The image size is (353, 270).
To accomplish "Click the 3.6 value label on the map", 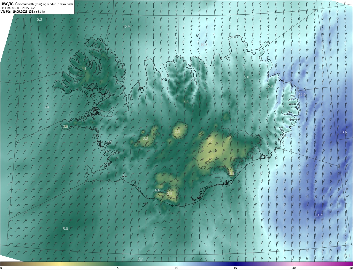I will [x=65, y=127].
